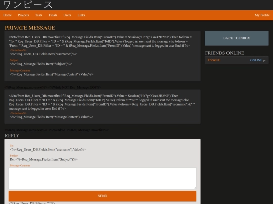Screen dimensions: 273x204
Task: Open My Profile link
Action: click(x=262, y=15)
